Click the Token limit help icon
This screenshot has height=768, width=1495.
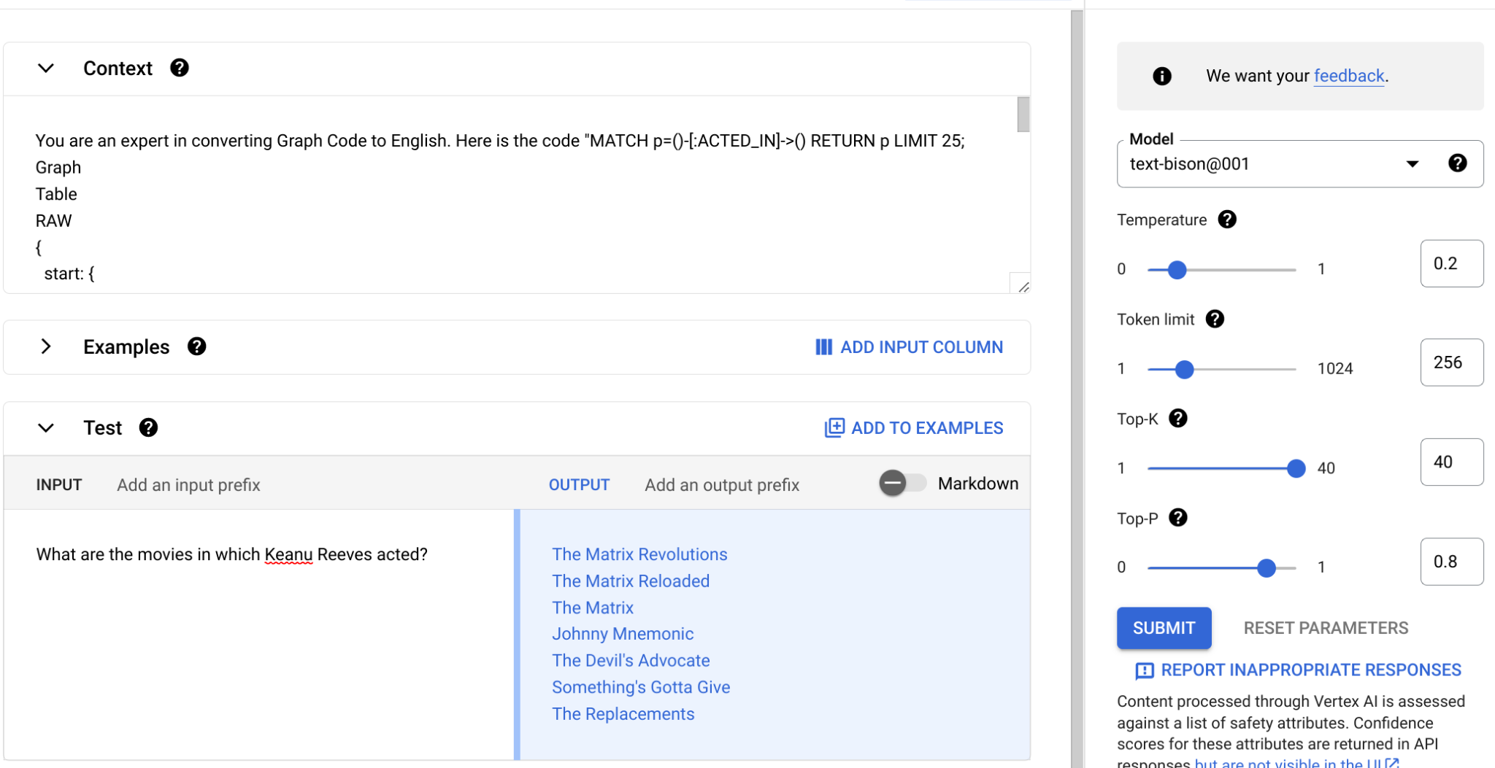tap(1215, 319)
